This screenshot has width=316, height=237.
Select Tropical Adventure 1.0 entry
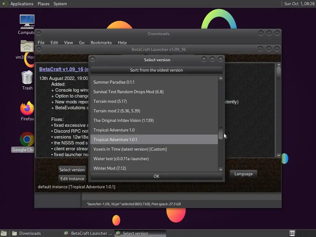coord(154,130)
